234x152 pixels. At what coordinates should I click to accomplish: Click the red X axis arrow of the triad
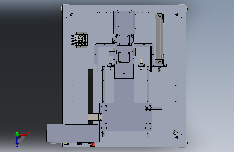point(23,135)
